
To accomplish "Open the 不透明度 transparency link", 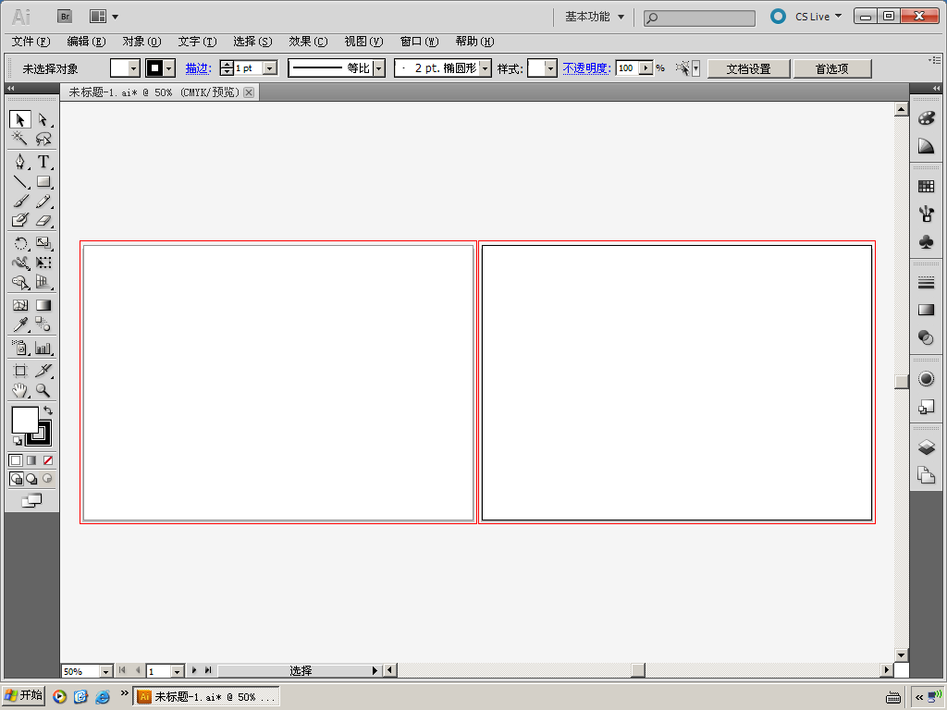I will tap(587, 68).
